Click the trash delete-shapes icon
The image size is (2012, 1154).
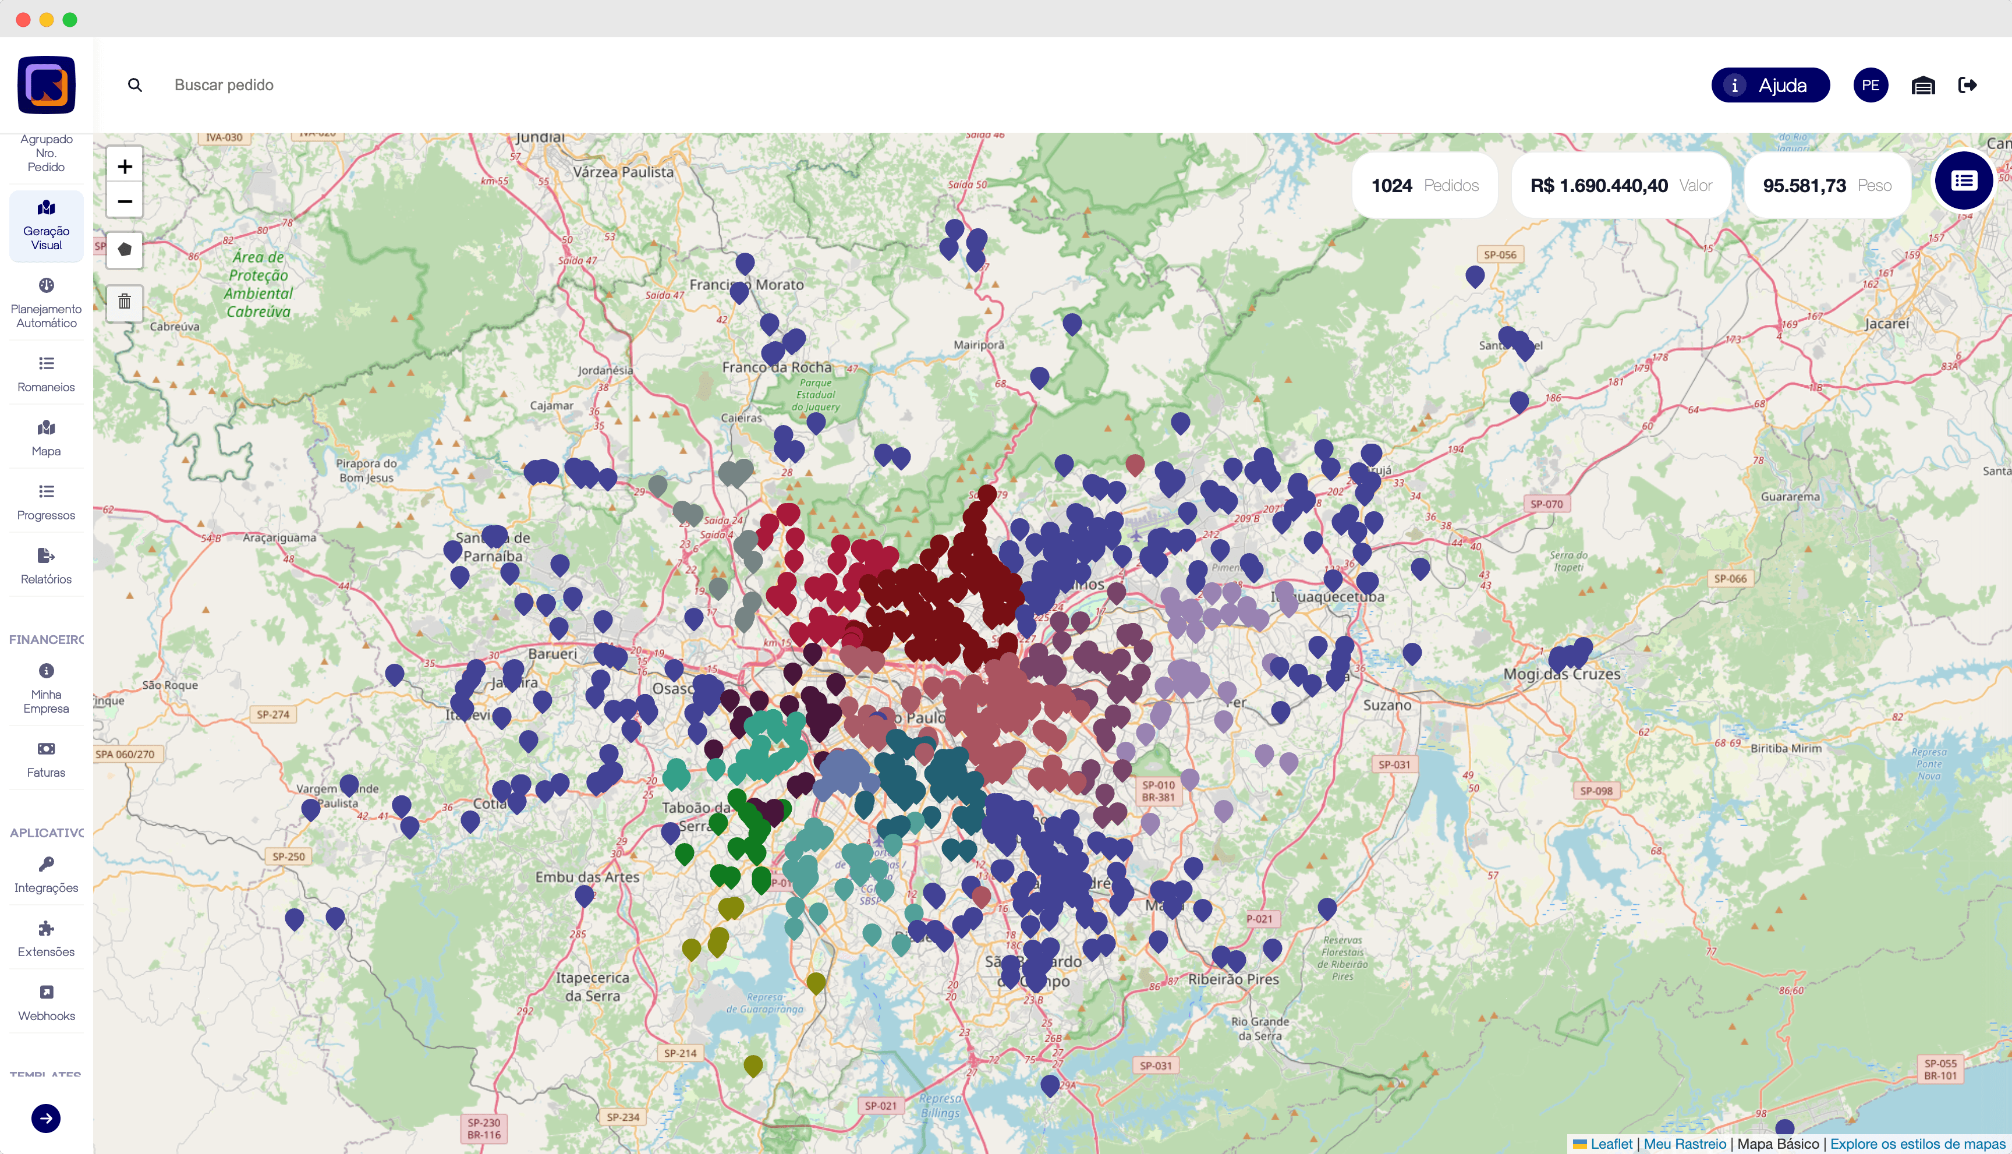(125, 302)
